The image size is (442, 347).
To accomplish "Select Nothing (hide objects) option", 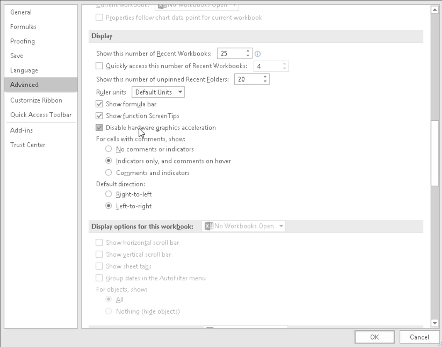I will point(109,311).
